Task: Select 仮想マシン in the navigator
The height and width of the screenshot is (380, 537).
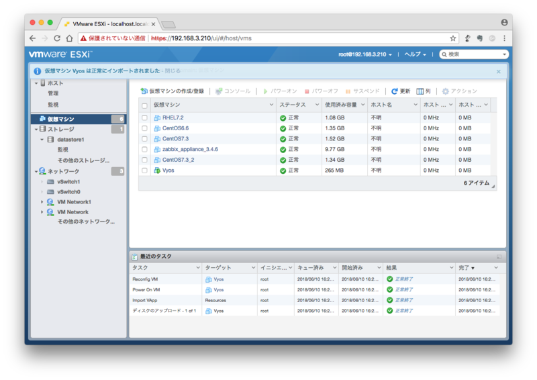Action: pyautogui.click(x=79, y=119)
